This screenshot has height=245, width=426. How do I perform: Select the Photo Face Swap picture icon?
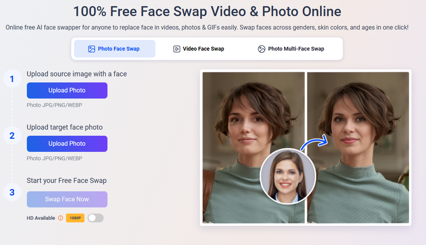click(92, 49)
